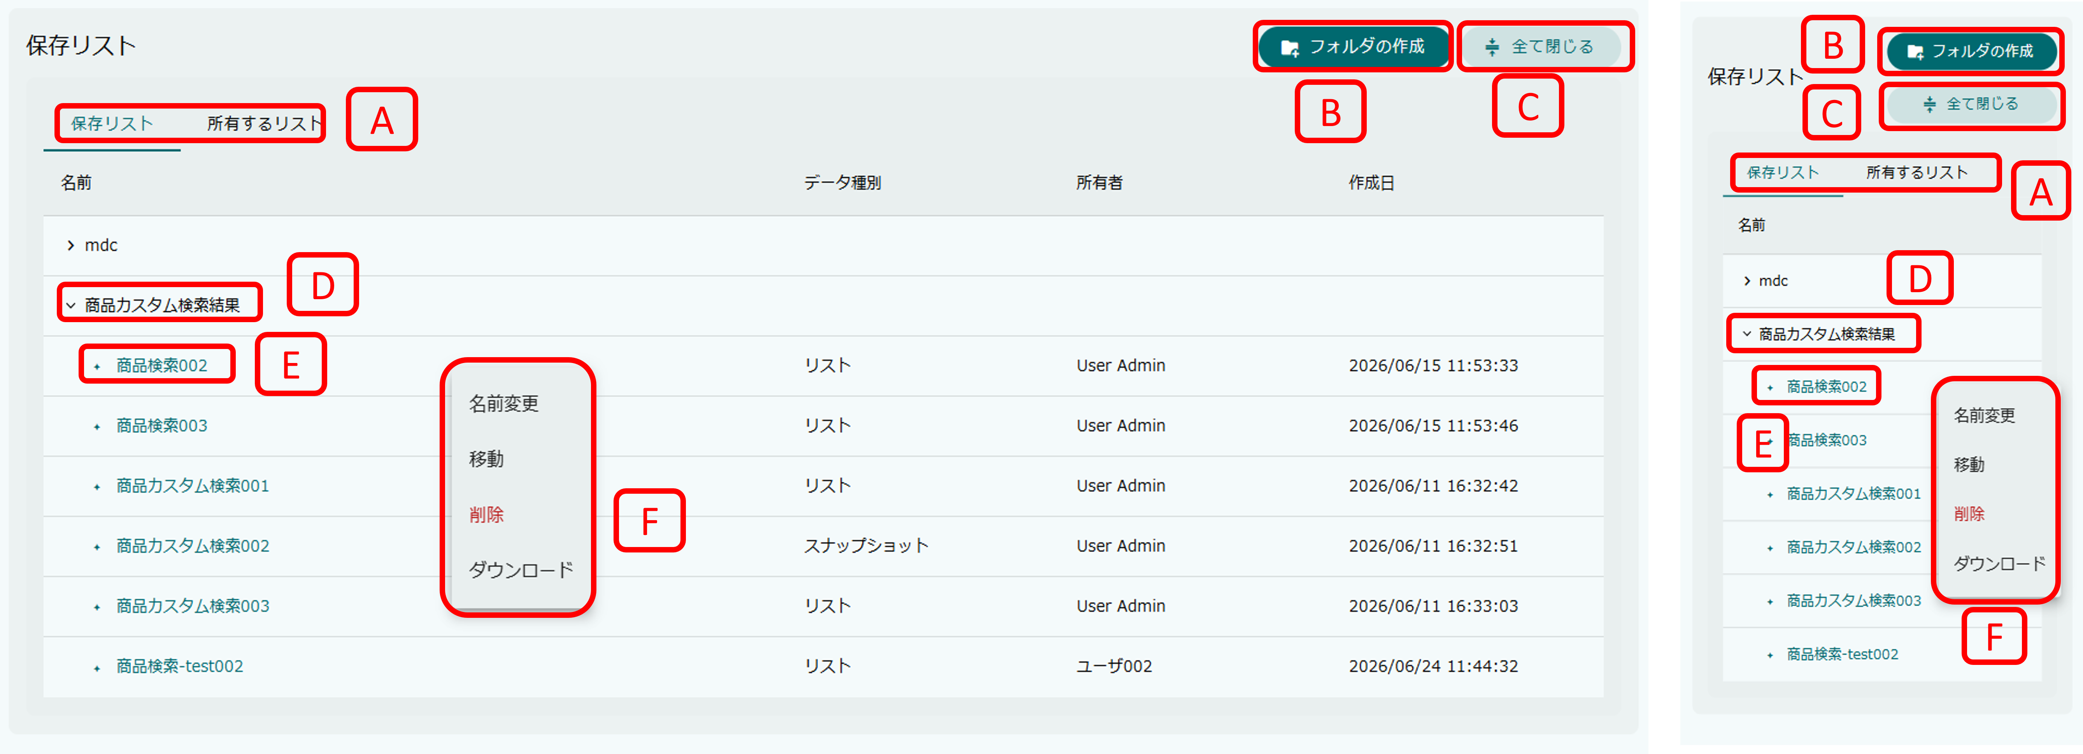Open 商品カスタム検索001 in narrow view

click(x=1854, y=493)
